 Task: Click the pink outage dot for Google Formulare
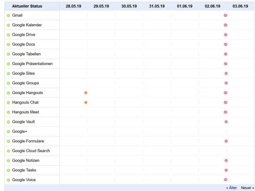(226, 141)
